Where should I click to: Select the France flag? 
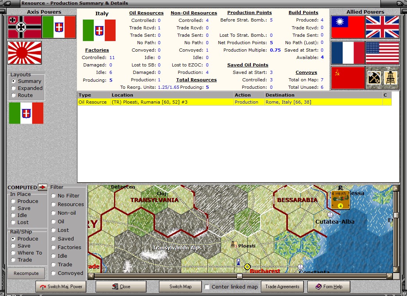(x=348, y=53)
